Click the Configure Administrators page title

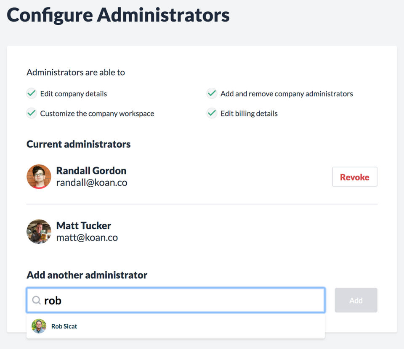click(118, 16)
